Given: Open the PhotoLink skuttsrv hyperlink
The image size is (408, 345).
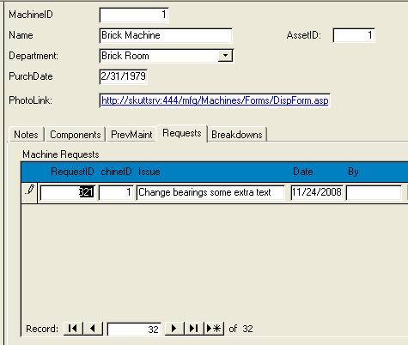Looking at the screenshot, I should [215, 100].
